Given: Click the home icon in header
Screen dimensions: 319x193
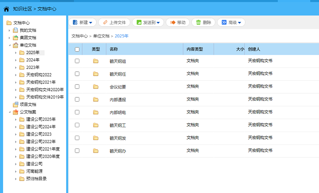Looking at the screenshot, I should coord(6,9).
